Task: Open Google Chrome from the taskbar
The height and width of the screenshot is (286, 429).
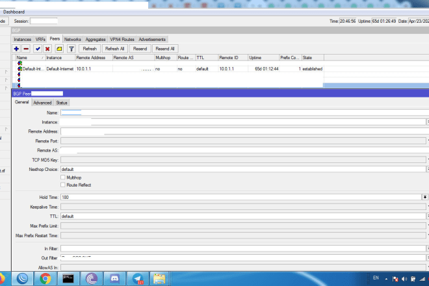Action: [46, 278]
